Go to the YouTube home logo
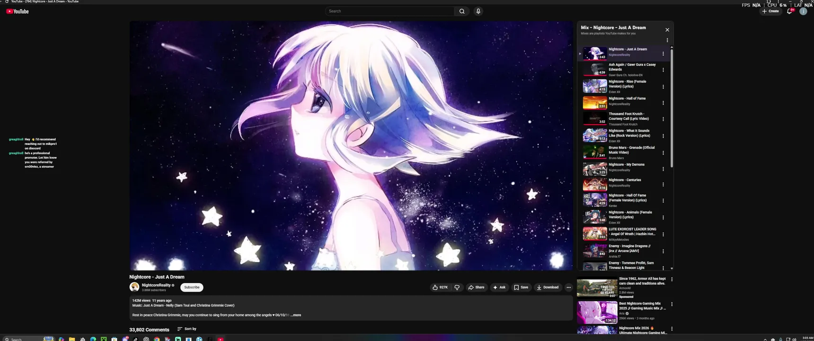 coord(18,11)
